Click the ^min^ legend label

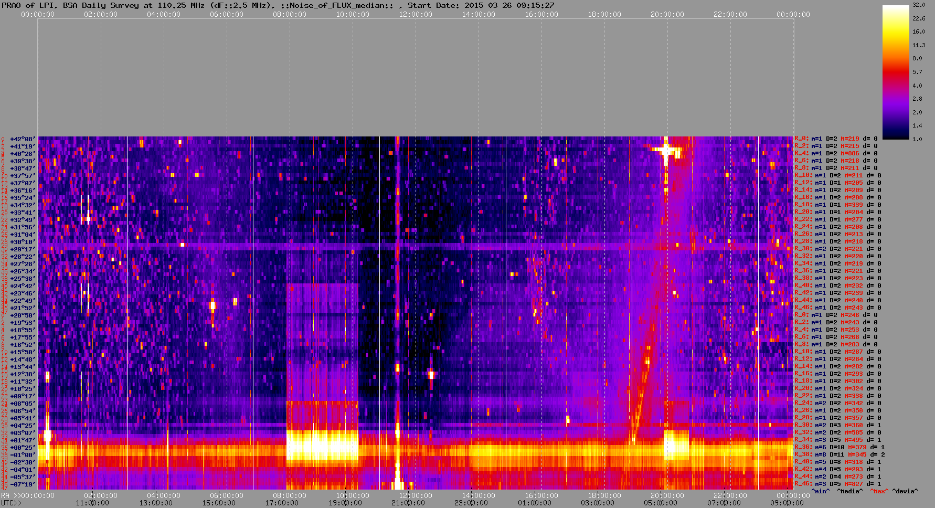821,491
